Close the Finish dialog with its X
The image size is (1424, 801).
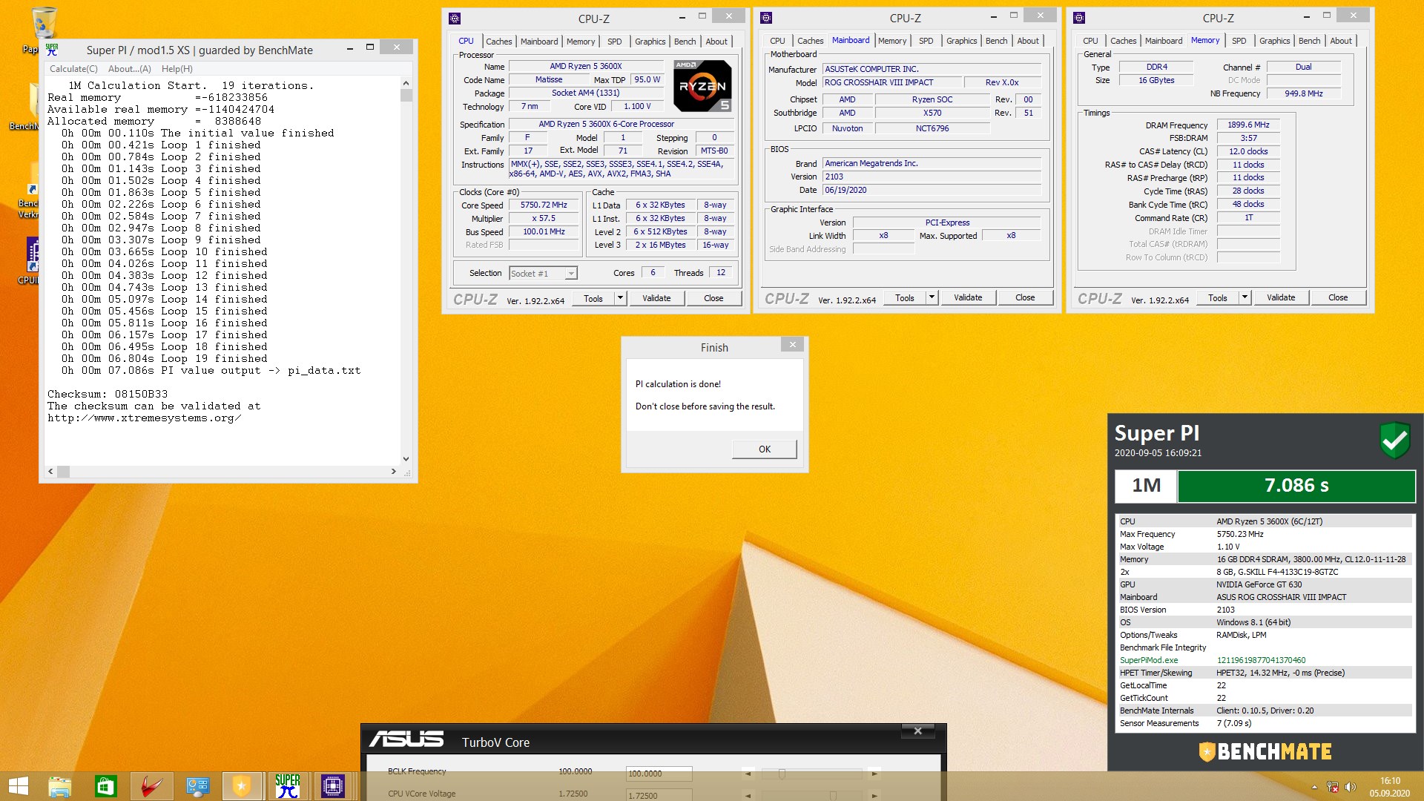(x=792, y=344)
